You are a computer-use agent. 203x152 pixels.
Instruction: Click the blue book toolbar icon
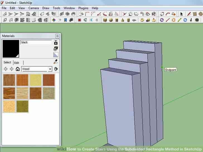pos(65,20)
